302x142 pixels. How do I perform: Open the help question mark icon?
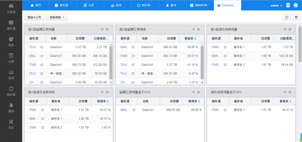288,5
